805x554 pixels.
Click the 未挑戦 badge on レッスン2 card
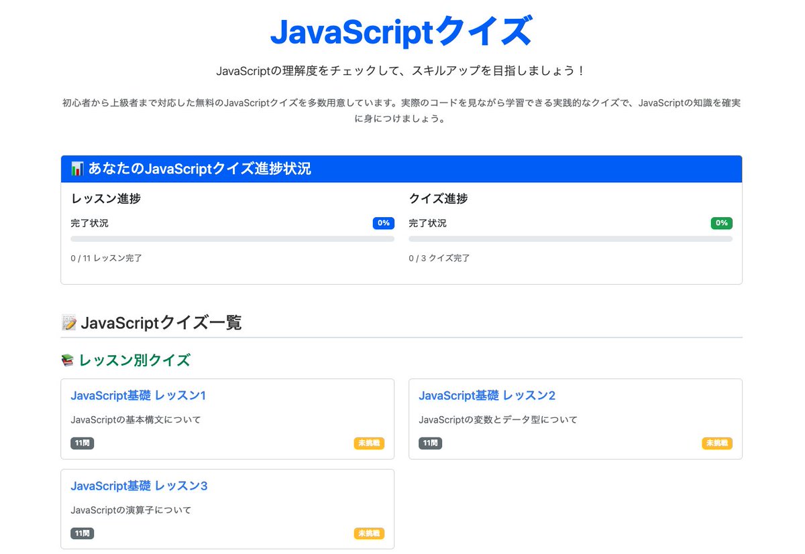click(717, 443)
